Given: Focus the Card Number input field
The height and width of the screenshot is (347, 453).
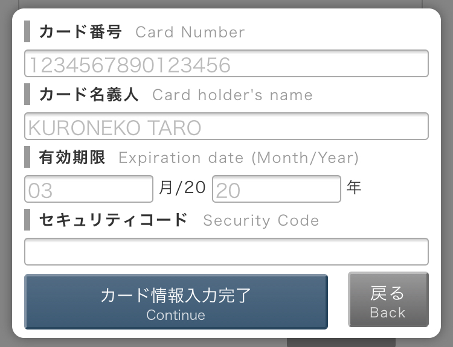Looking at the screenshot, I should pos(226,63).
